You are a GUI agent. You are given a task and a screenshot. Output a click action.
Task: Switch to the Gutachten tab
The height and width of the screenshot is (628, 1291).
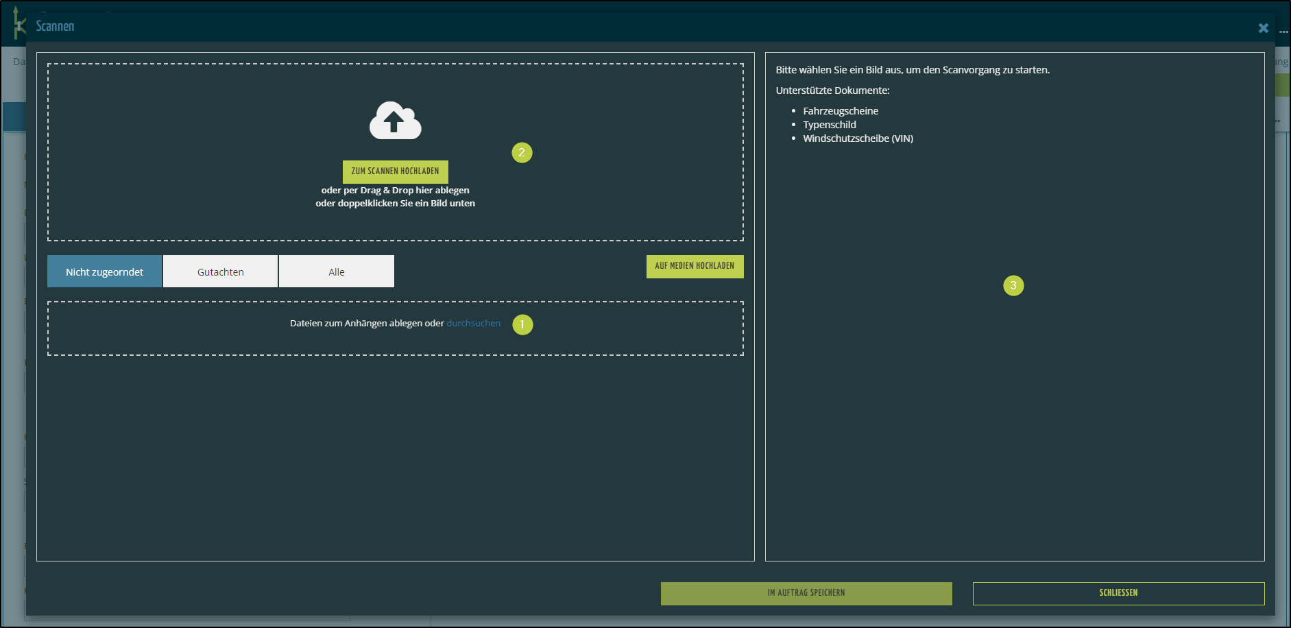click(x=220, y=272)
